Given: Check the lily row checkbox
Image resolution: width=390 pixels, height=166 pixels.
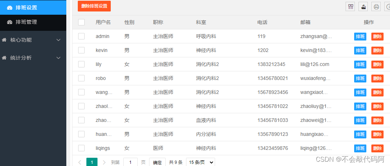Looking at the screenshot, I should pos(81,64).
